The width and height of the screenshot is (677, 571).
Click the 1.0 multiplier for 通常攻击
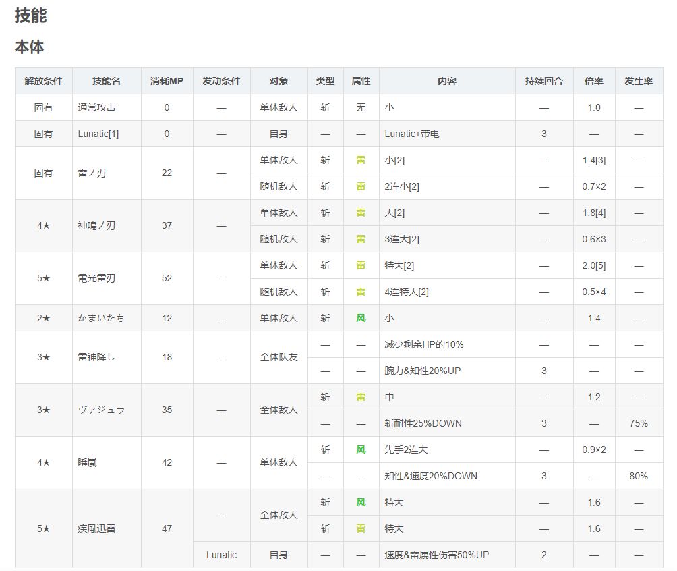click(x=594, y=107)
